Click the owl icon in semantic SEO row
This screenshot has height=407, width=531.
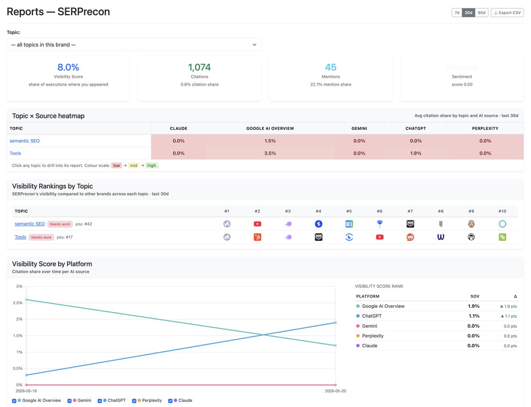coord(410,224)
